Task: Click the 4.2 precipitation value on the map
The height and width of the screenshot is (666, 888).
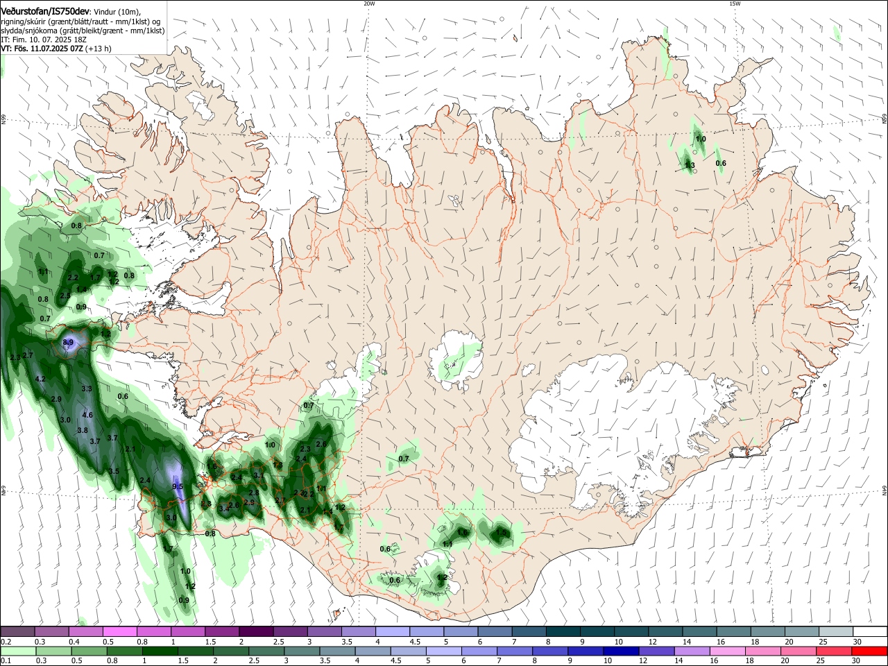Action: click(40, 379)
